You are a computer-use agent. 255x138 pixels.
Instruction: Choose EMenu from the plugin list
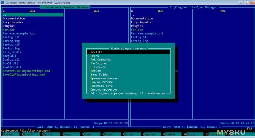tap(95, 56)
